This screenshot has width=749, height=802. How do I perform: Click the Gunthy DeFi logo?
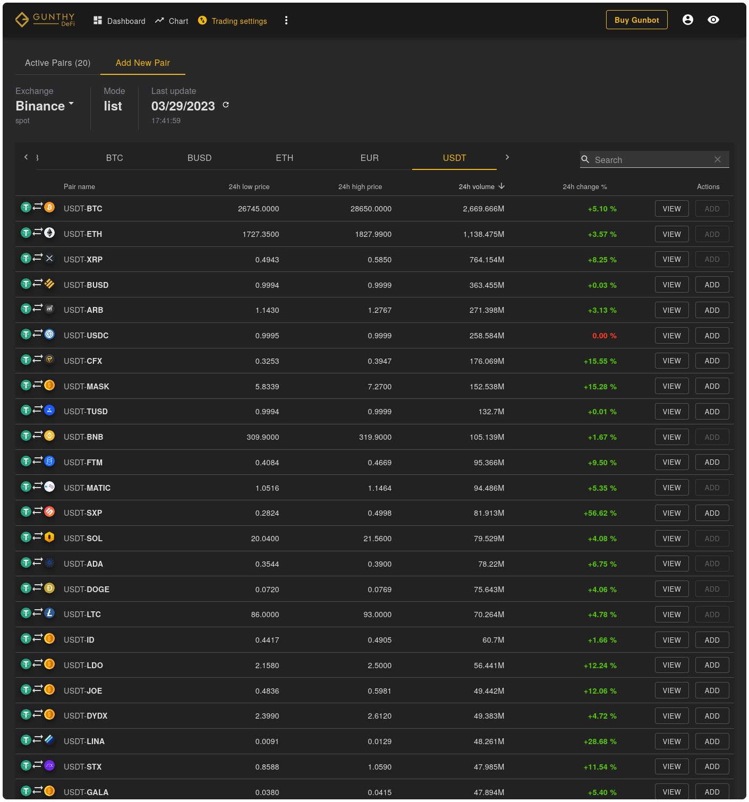pyautogui.click(x=45, y=20)
